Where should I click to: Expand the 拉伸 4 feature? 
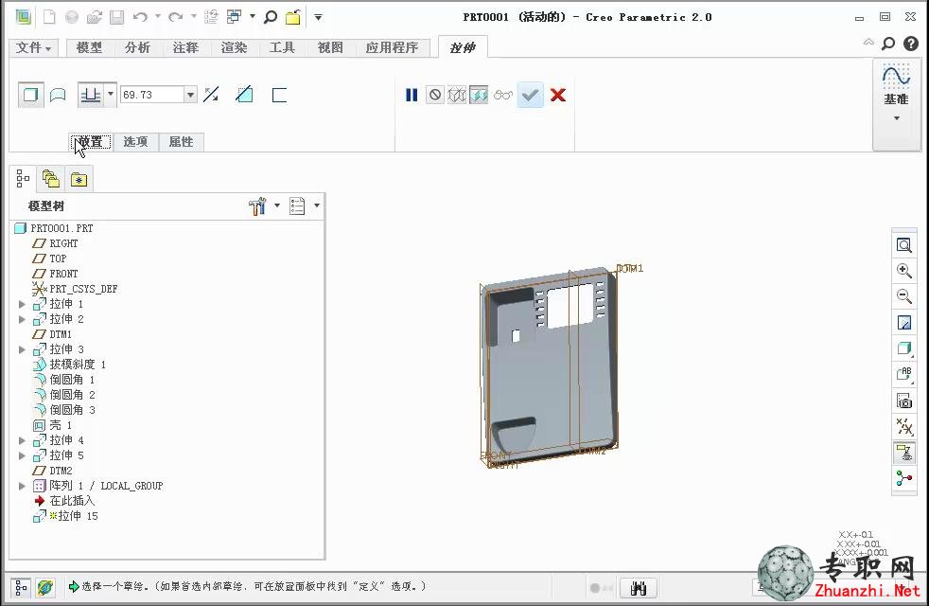click(x=22, y=440)
